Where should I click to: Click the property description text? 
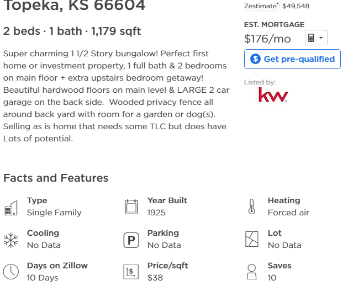coord(116,96)
